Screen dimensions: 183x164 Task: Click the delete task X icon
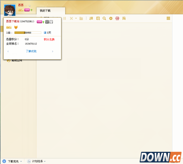click(x=71, y=18)
